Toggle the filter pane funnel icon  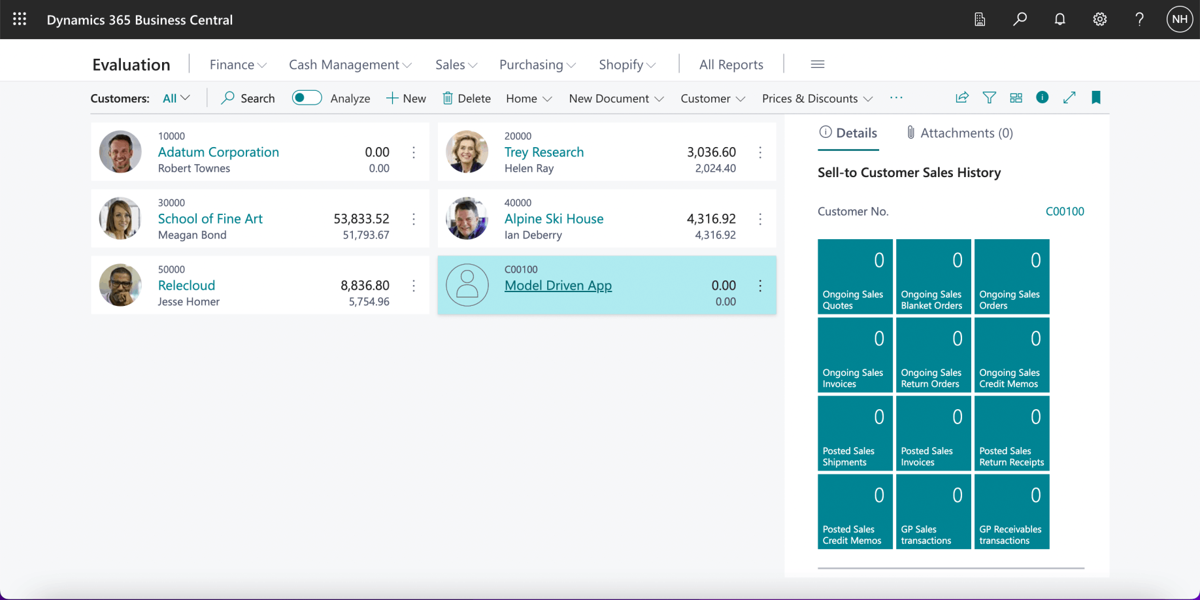(x=990, y=98)
